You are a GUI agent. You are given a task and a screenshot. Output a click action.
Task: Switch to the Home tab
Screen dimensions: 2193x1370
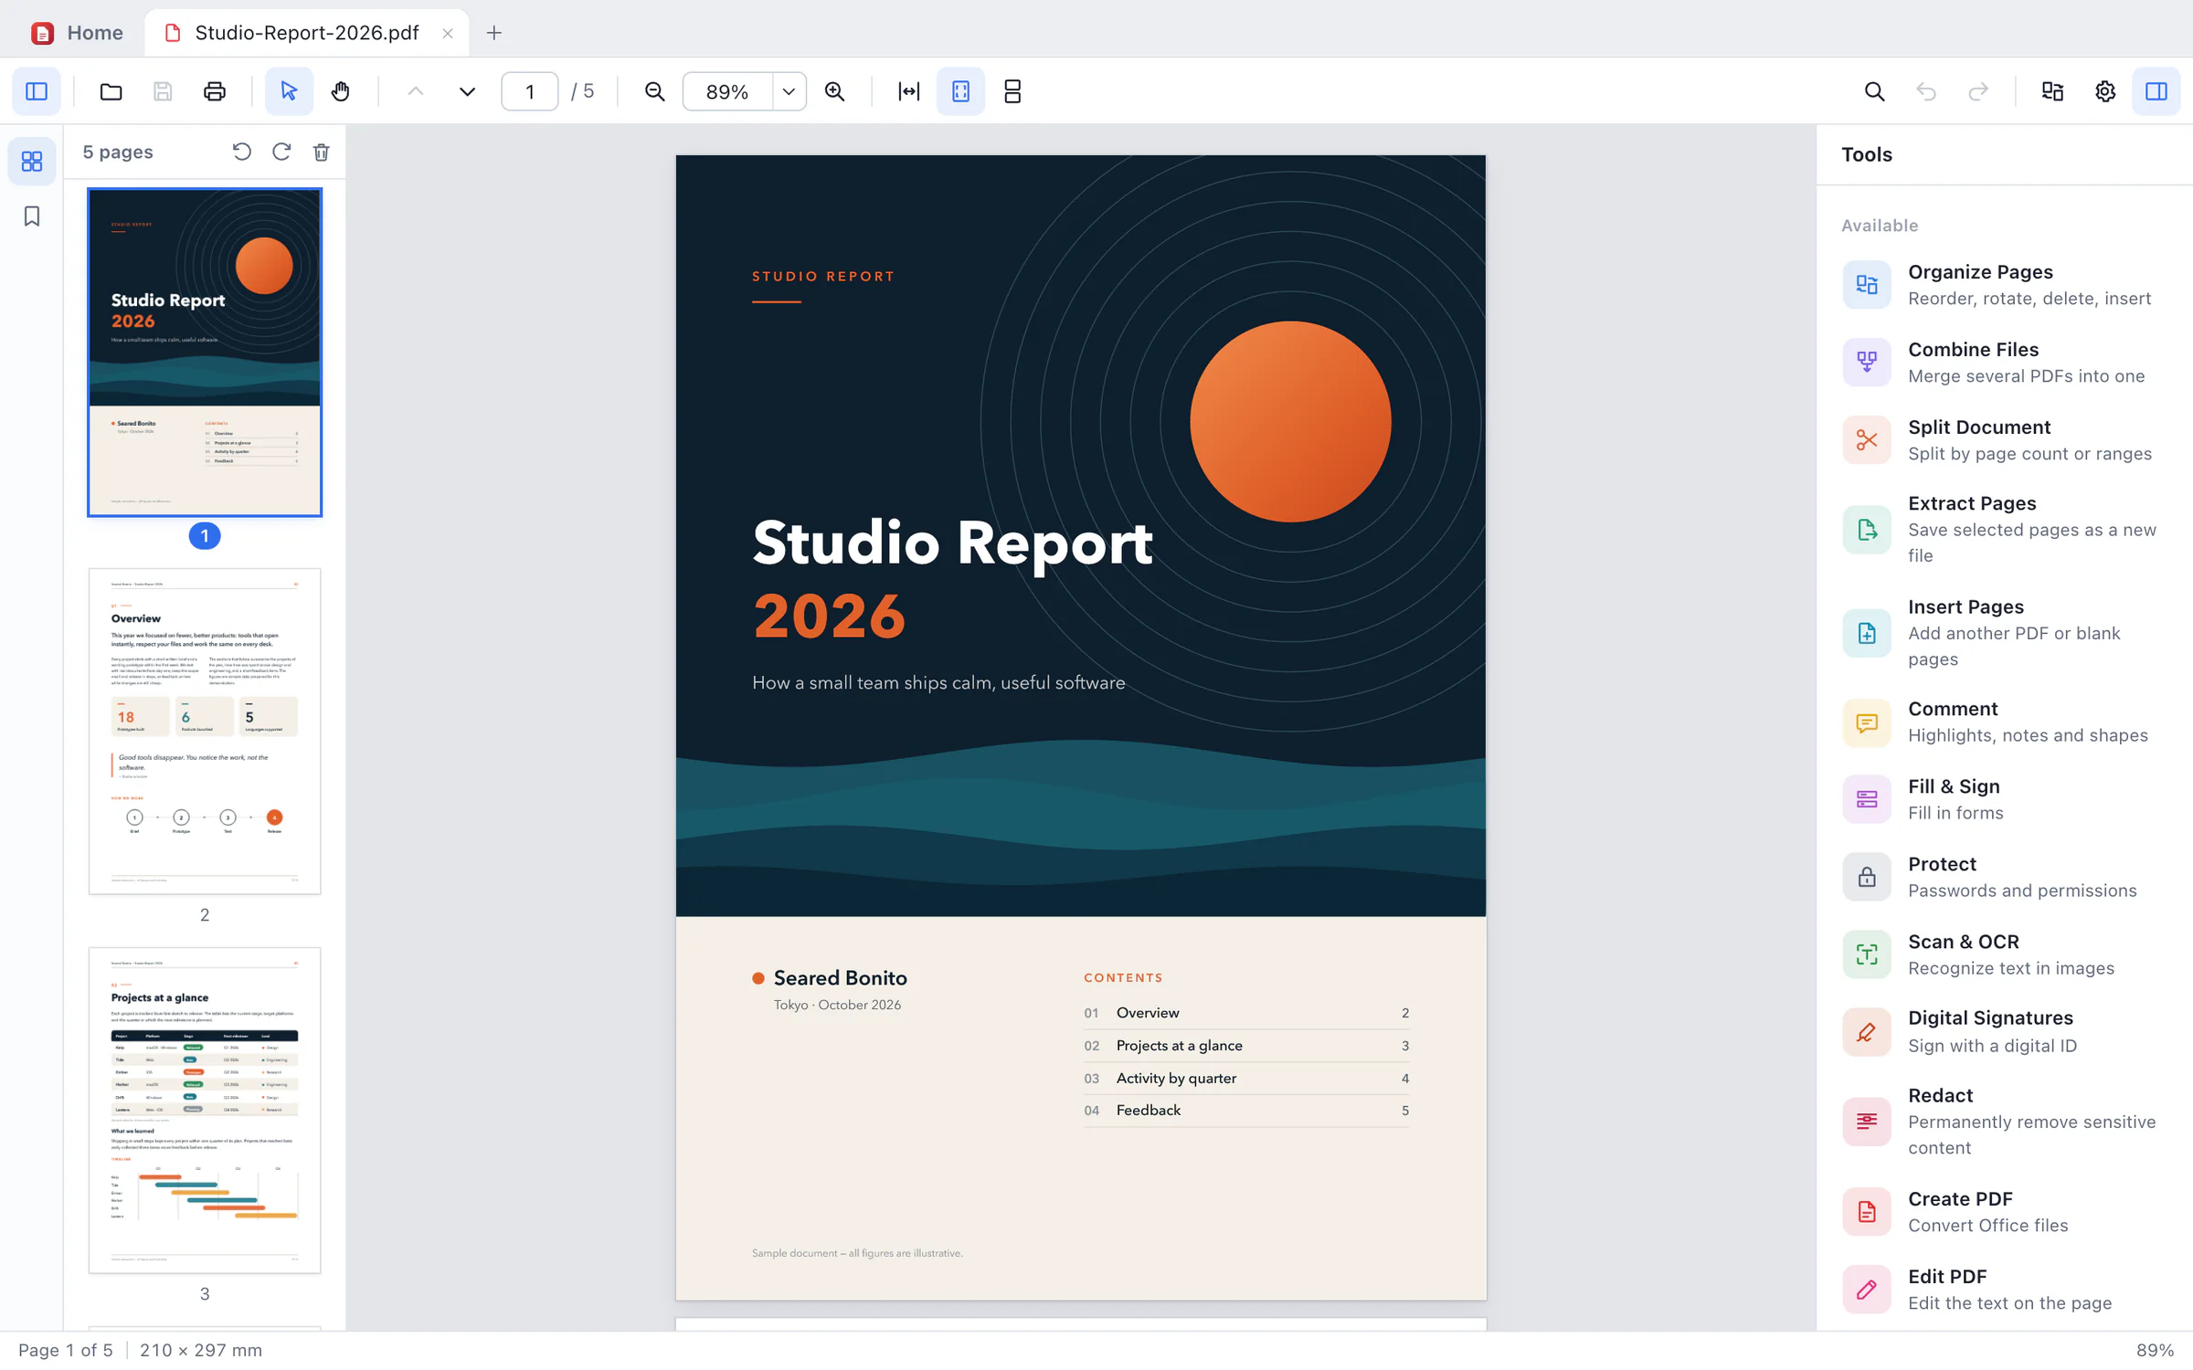click(x=77, y=33)
